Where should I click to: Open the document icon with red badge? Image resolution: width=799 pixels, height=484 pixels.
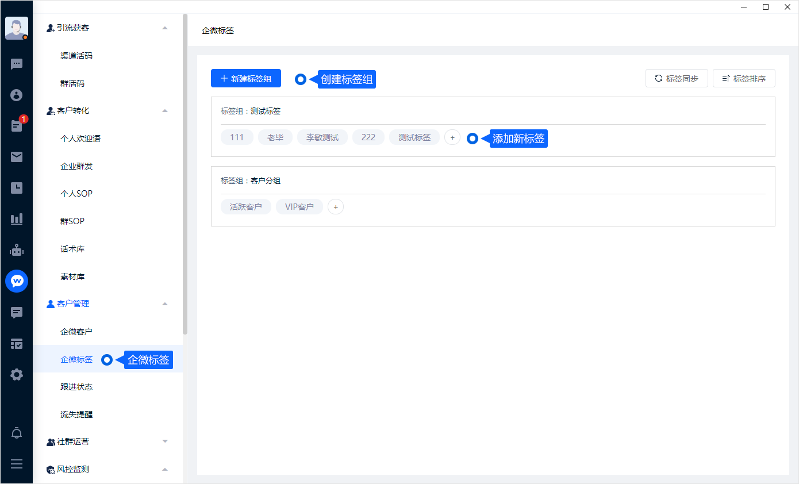click(x=17, y=125)
